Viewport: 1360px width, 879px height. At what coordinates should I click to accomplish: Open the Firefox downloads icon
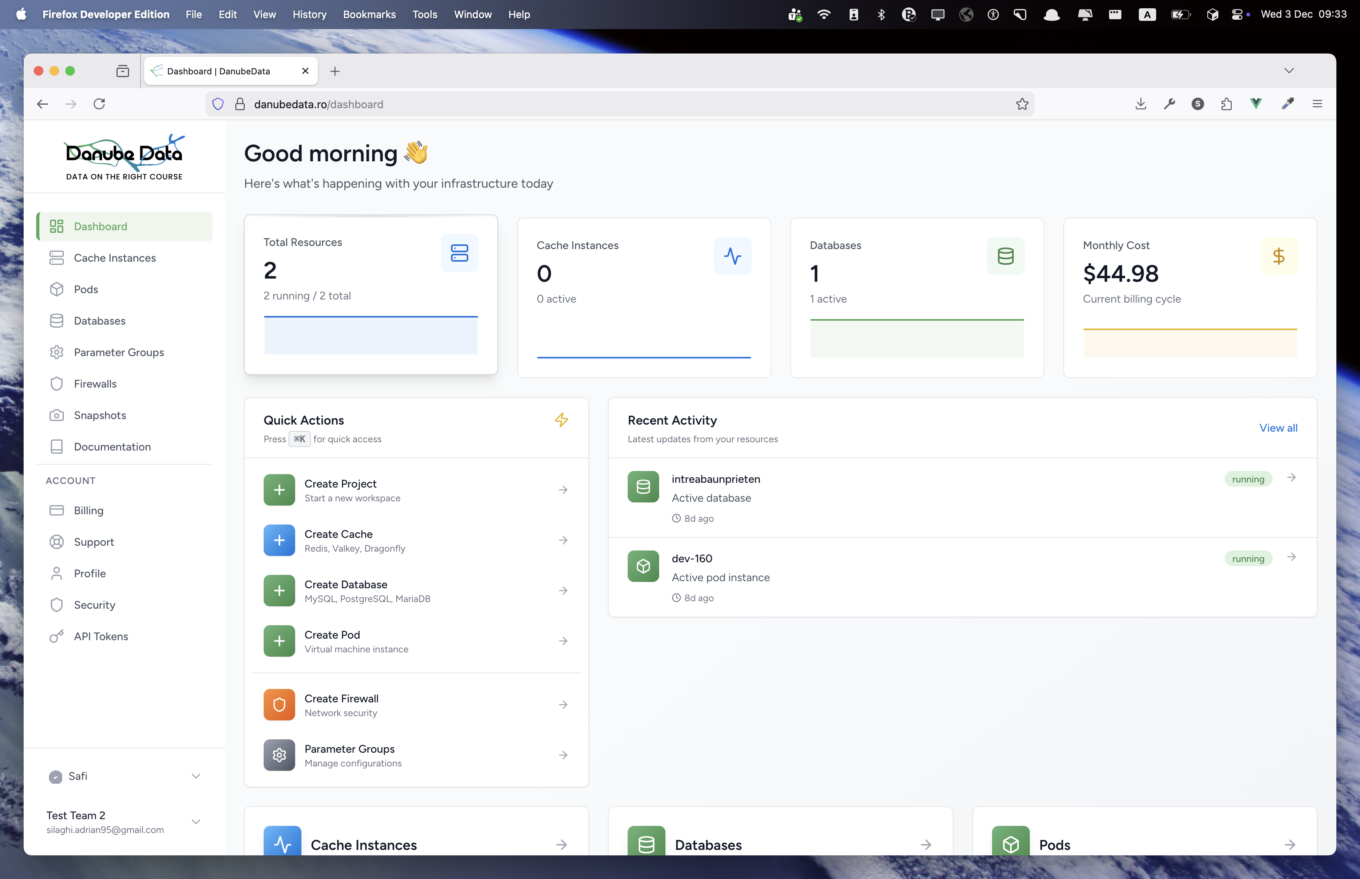tap(1140, 104)
